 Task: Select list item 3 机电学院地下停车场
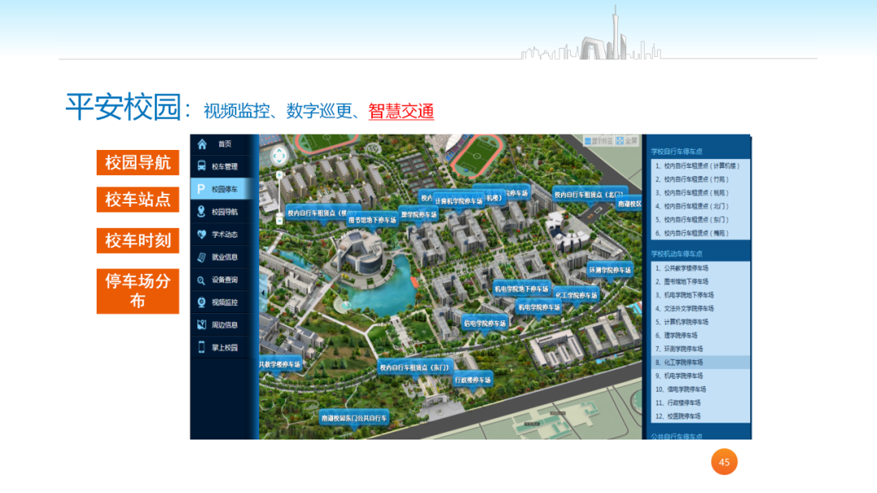pos(700,295)
